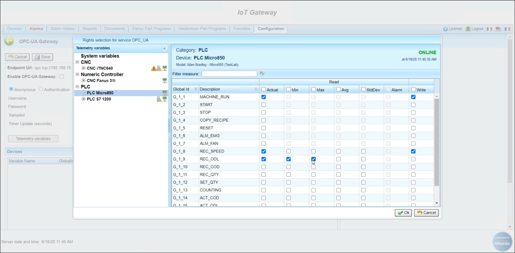Click the document warning icon for PLC S7 1200
Image resolution: width=515 pixels, height=253 pixels.
[x=159, y=99]
